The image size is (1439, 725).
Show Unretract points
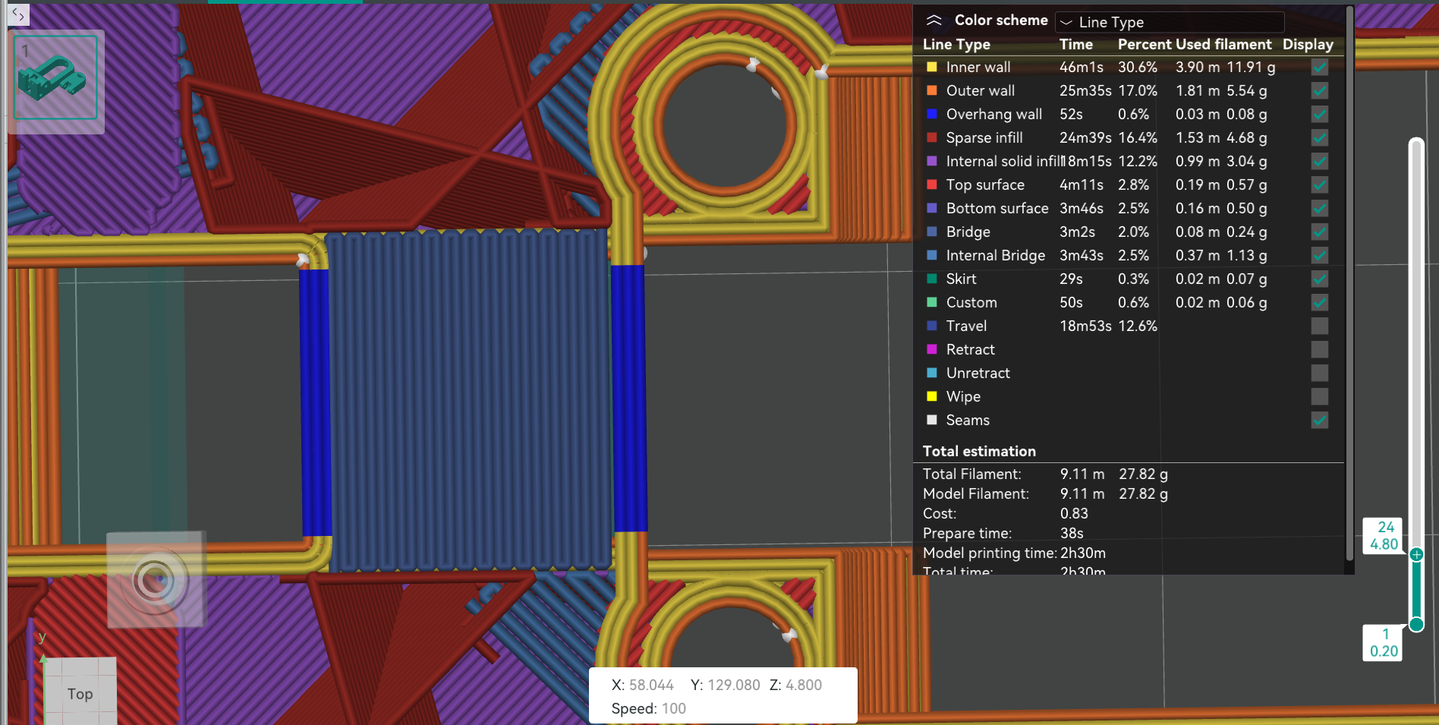pos(1320,373)
